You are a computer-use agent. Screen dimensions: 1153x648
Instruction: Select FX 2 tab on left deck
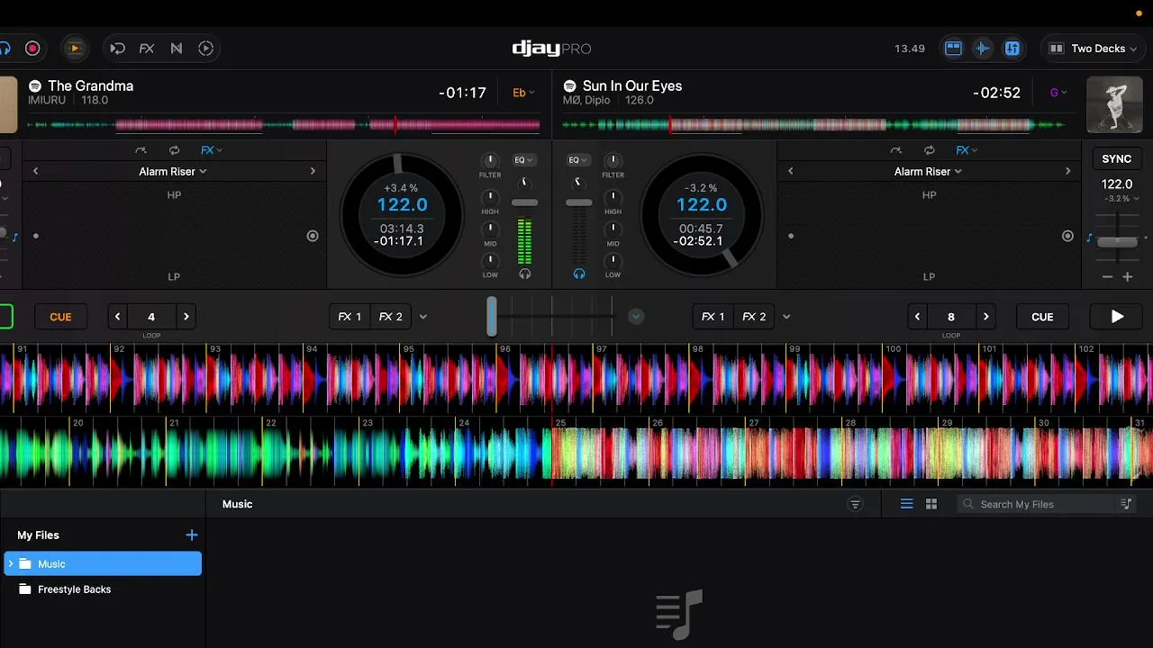(391, 317)
